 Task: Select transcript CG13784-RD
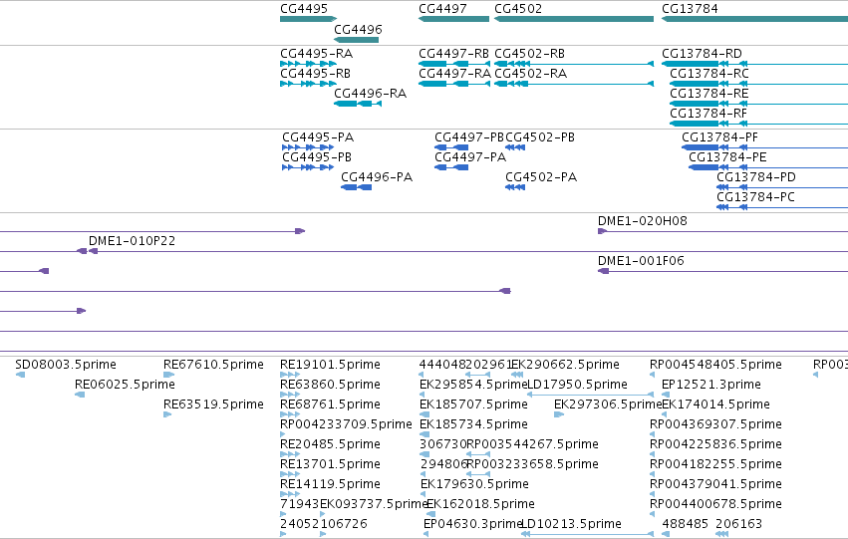click(702, 54)
